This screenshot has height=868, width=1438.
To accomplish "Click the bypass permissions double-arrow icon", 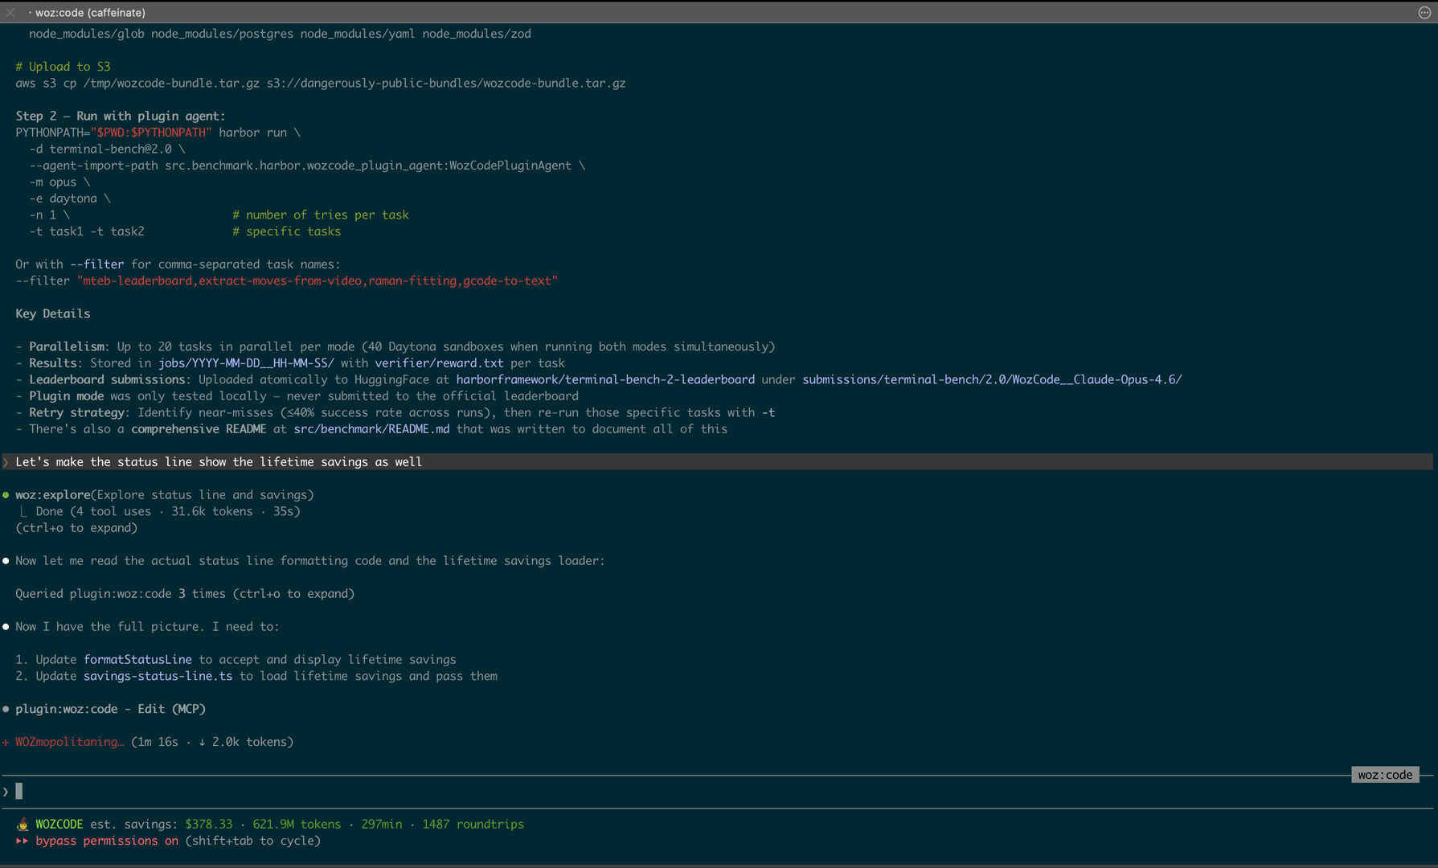I will [22, 841].
